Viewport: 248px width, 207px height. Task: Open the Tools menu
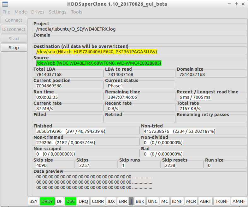coord(77,12)
